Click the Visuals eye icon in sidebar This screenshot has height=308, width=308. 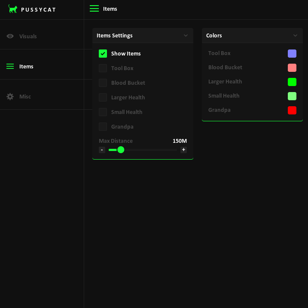tap(10, 36)
